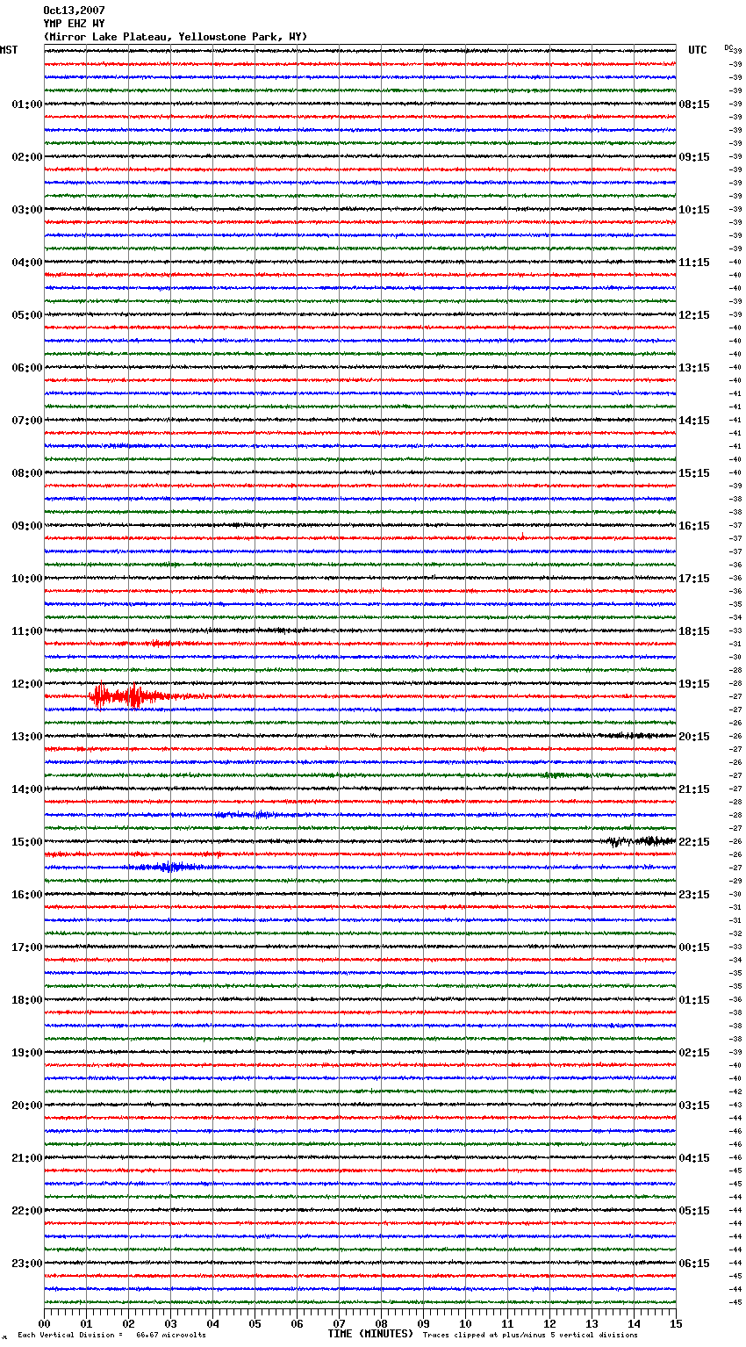Viewport: 746px width, 1347px height.
Task: Click the '00' minute tick on the x-axis
Action: tap(45, 1323)
